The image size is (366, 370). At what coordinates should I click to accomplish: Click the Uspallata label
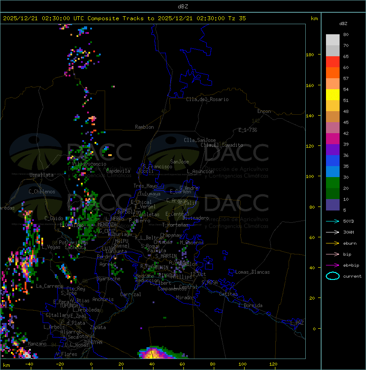click(41, 175)
